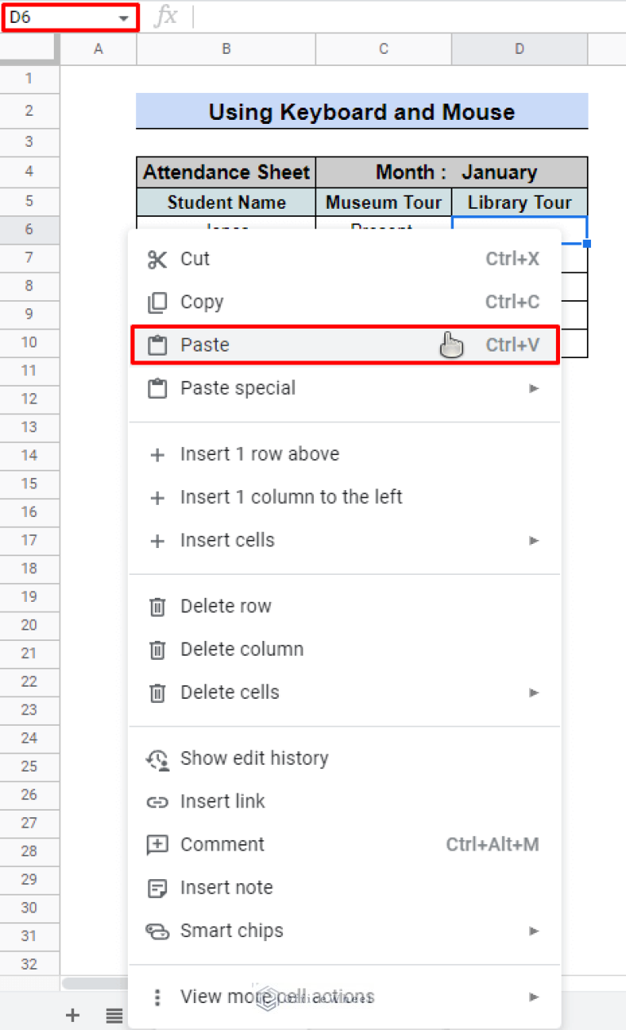Click the Insert note icon

[x=157, y=887]
